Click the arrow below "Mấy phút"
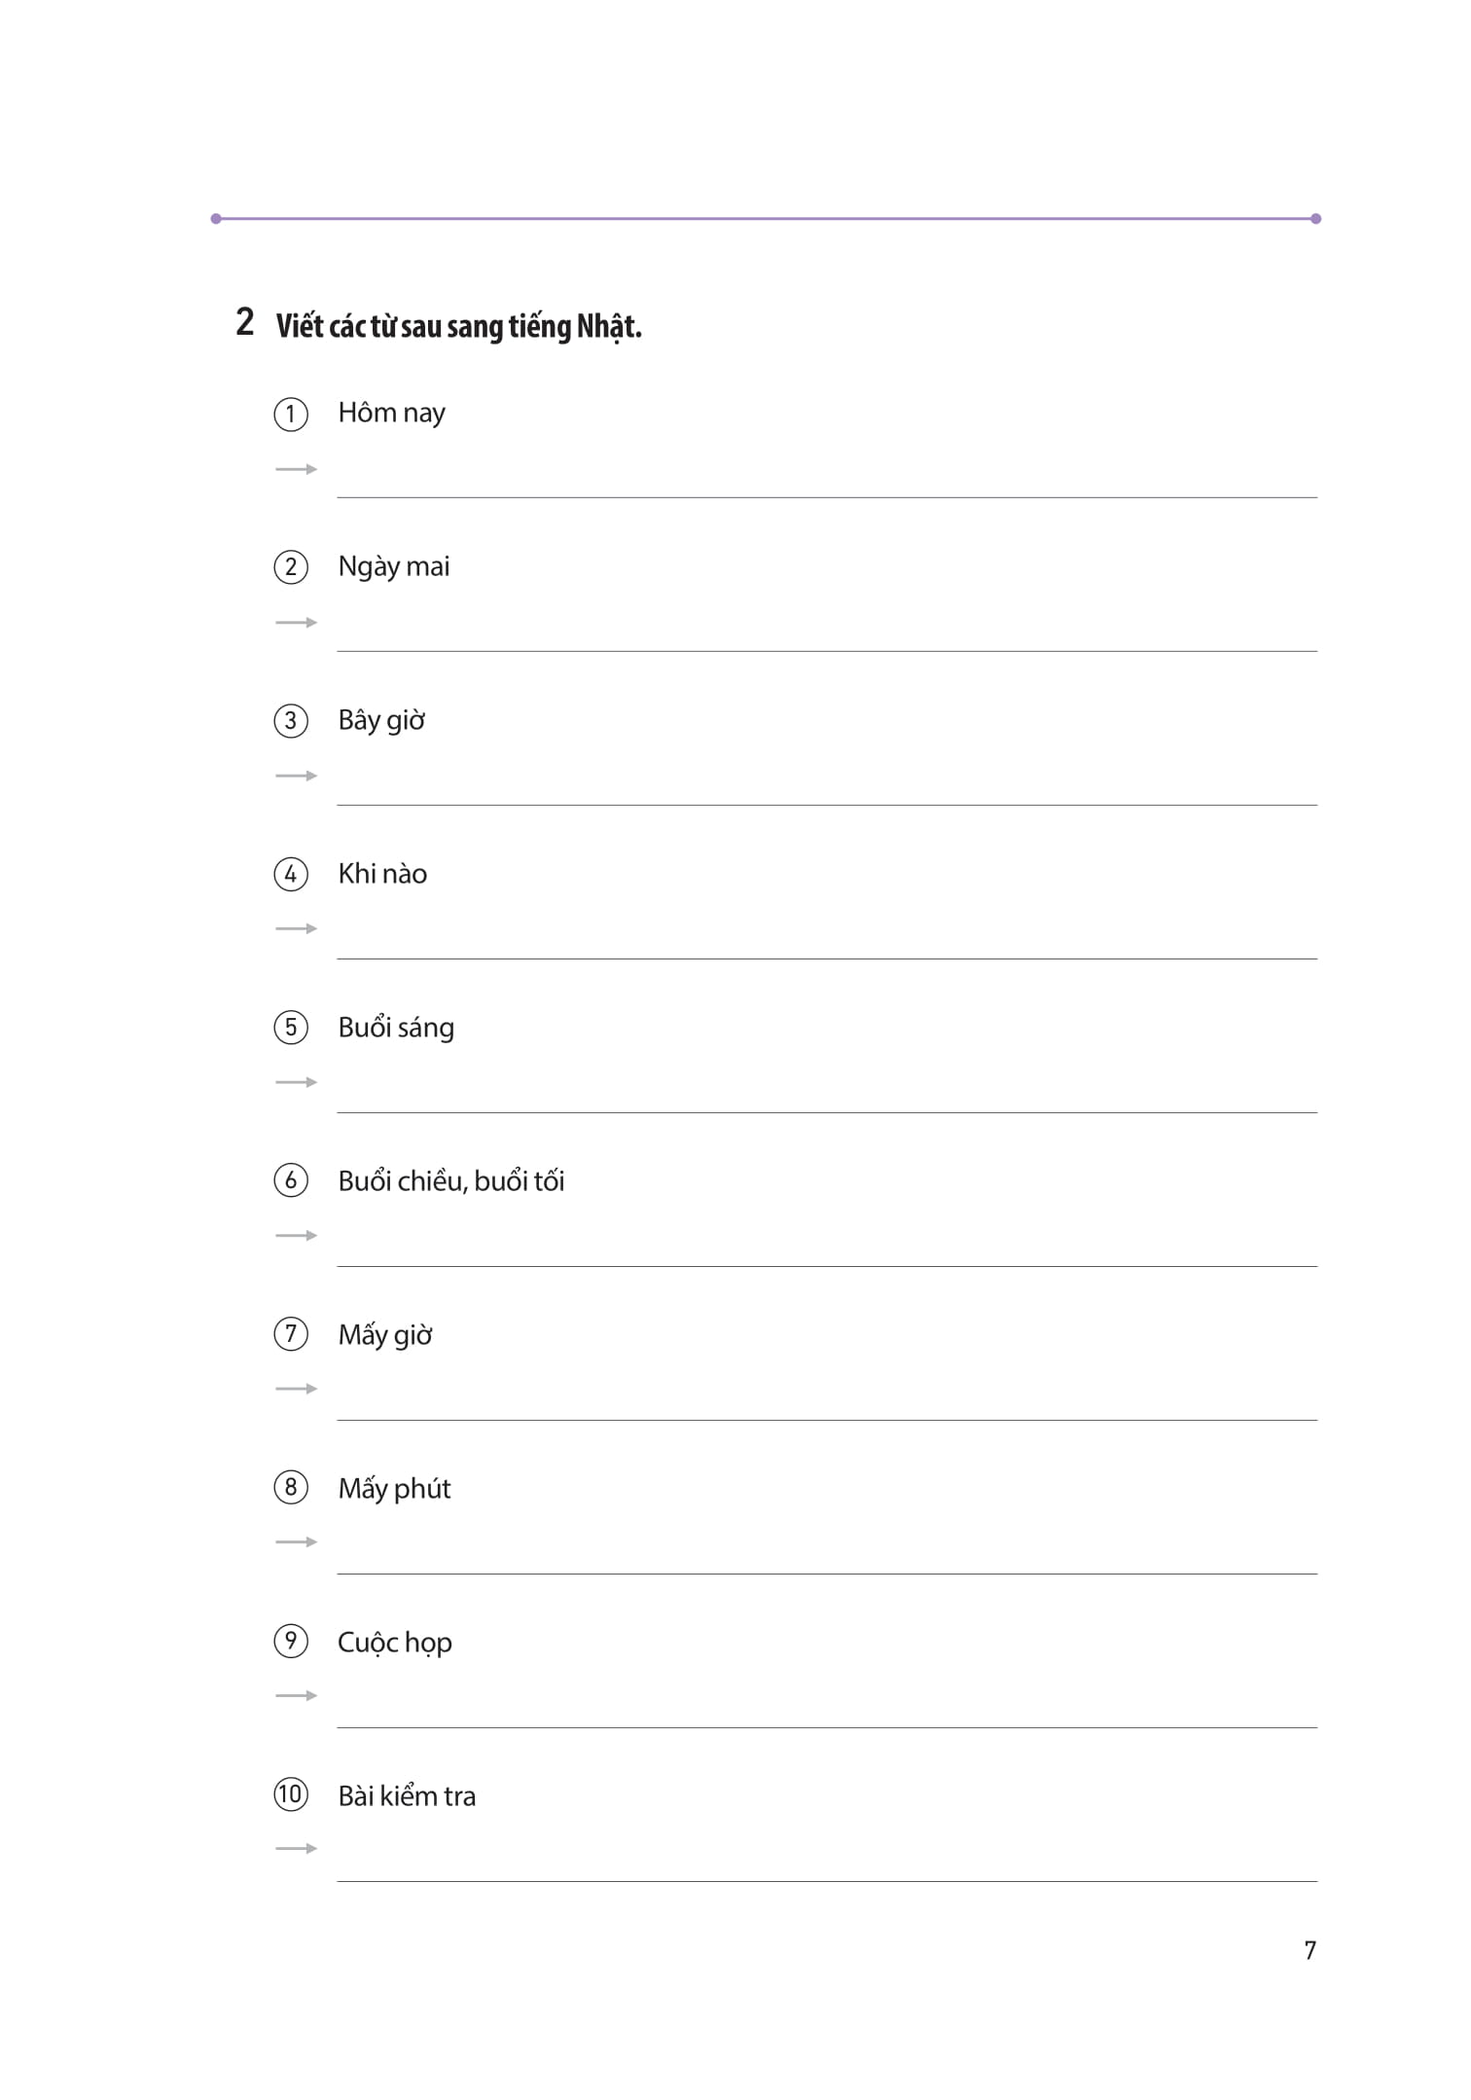Image resolution: width=1471 pixels, height=2100 pixels. 296,1542
